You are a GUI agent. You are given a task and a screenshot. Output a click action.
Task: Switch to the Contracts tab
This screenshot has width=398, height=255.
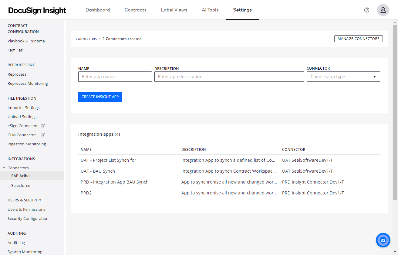click(x=136, y=10)
